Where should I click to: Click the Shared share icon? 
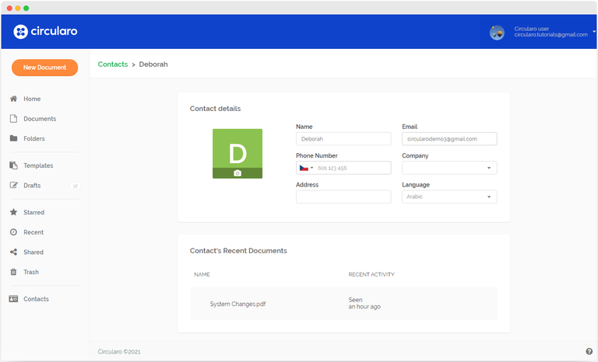(x=13, y=252)
